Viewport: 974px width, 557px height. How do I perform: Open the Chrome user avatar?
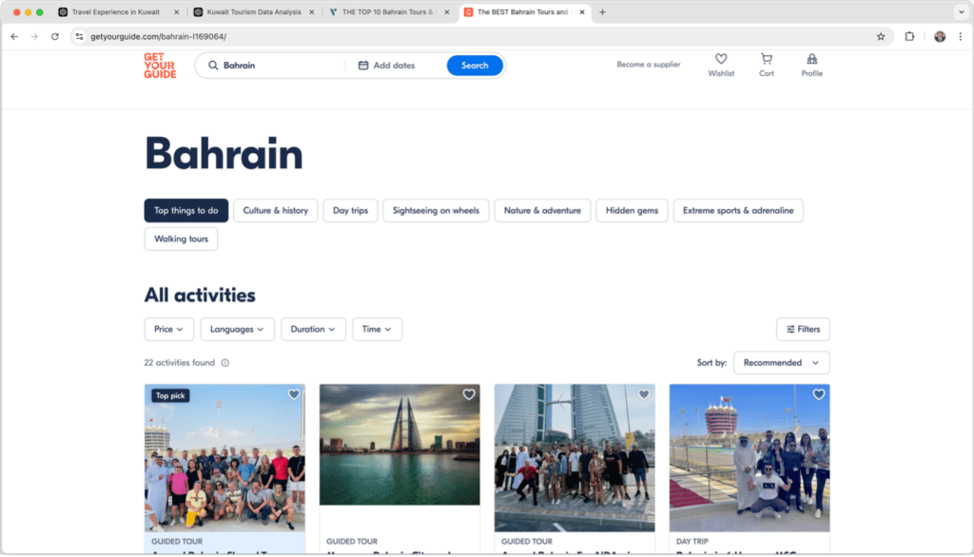click(940, 37)
